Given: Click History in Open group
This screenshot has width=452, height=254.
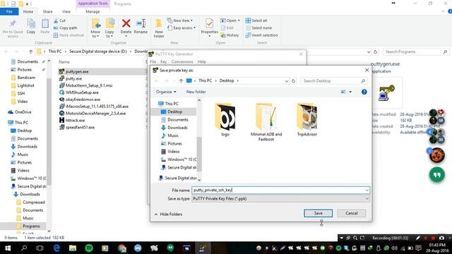Looking at the screenshot, I should (230, 35).
